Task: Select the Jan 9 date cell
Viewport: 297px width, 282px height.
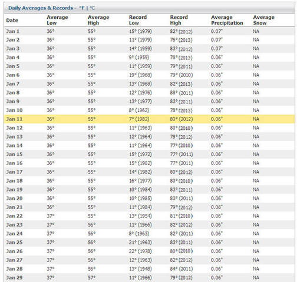Action: click(13, 102)
